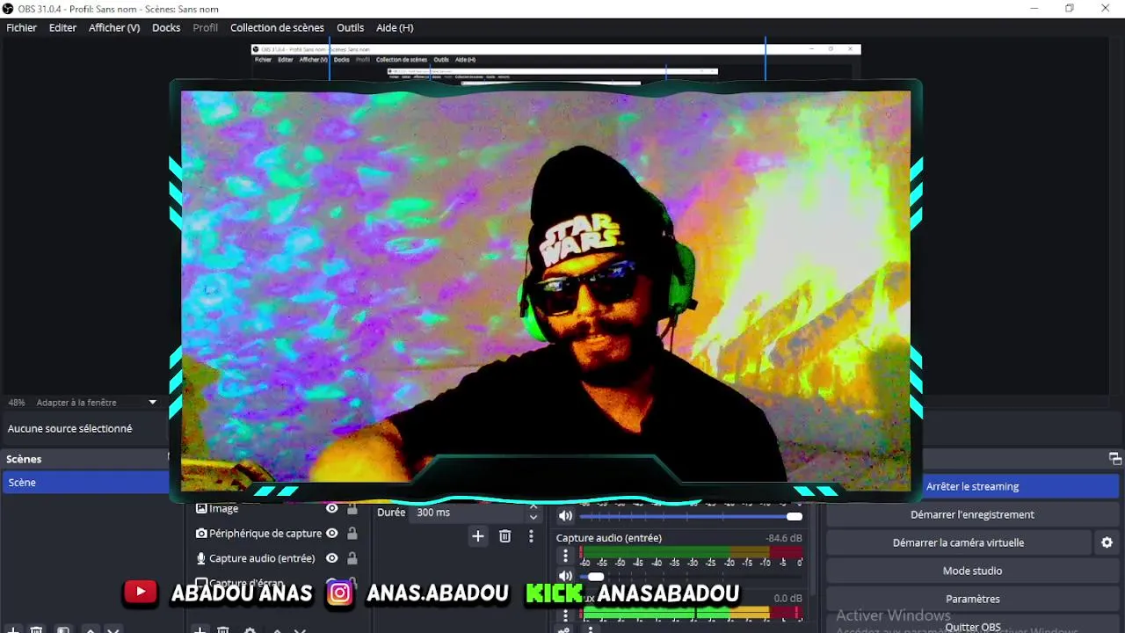Screen dimensions: 1125x633
Task: Remove transition with the trash icon
Action: tap(504, 536)
